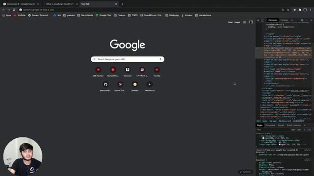Reload the page with the refresh icon

(x=14, y=10)
